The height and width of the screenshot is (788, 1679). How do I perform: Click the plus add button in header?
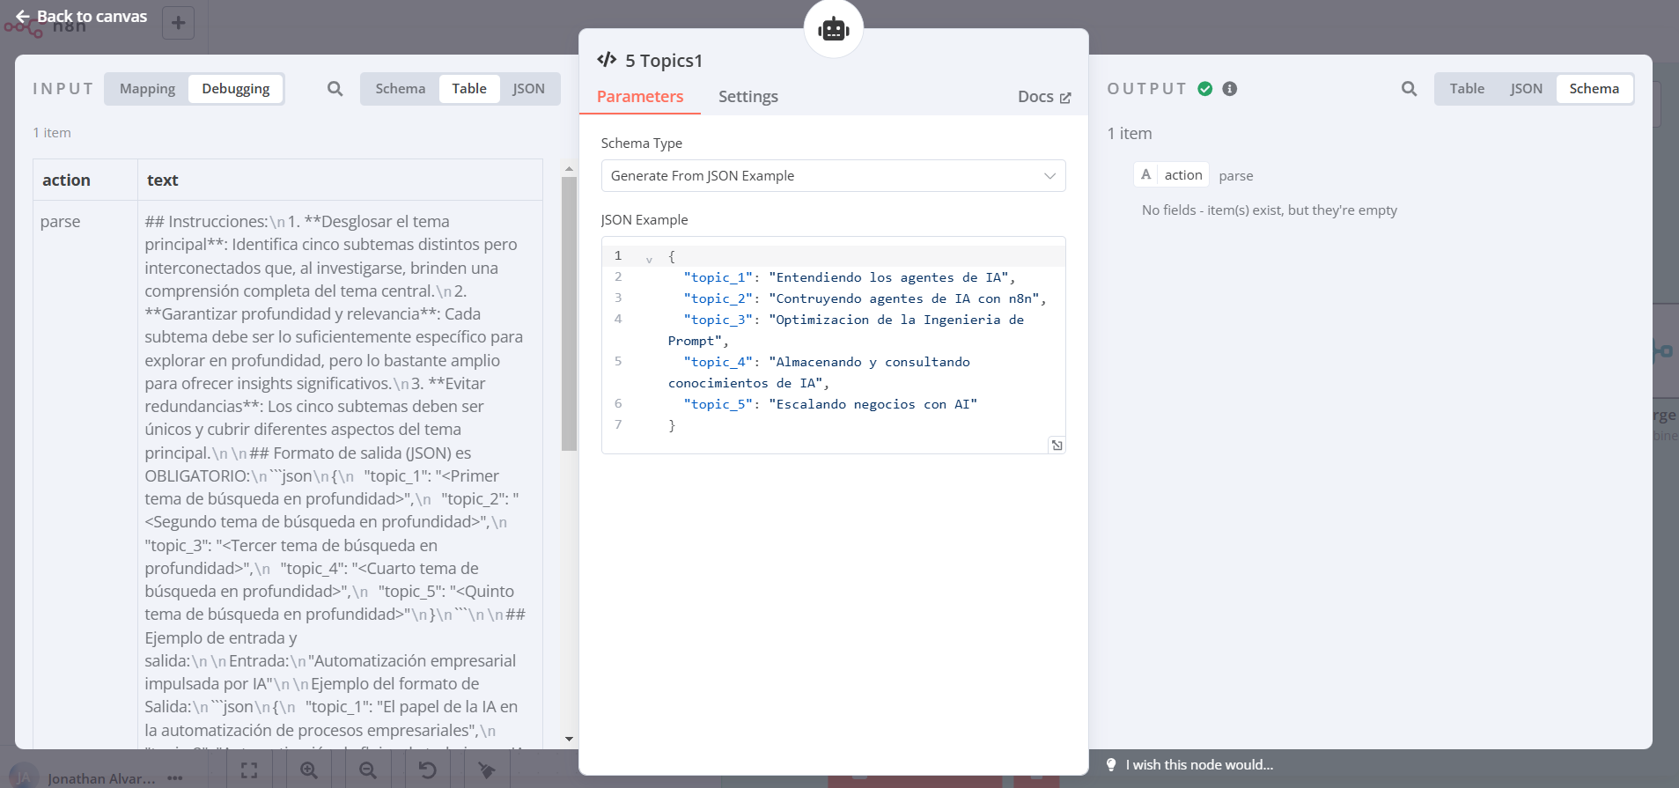[x=178, y=23]
